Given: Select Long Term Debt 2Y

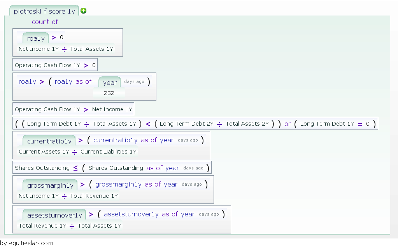Looking at the screenshot, I should (x=187, y=124).
